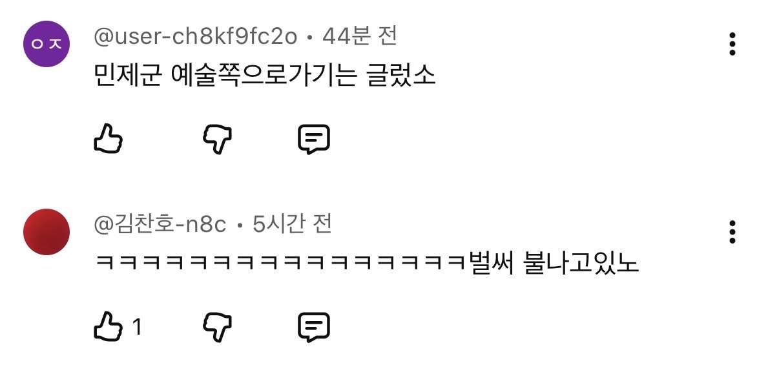Like the comment by @user-ch8kf9fc2o

(x=108, y=140)
